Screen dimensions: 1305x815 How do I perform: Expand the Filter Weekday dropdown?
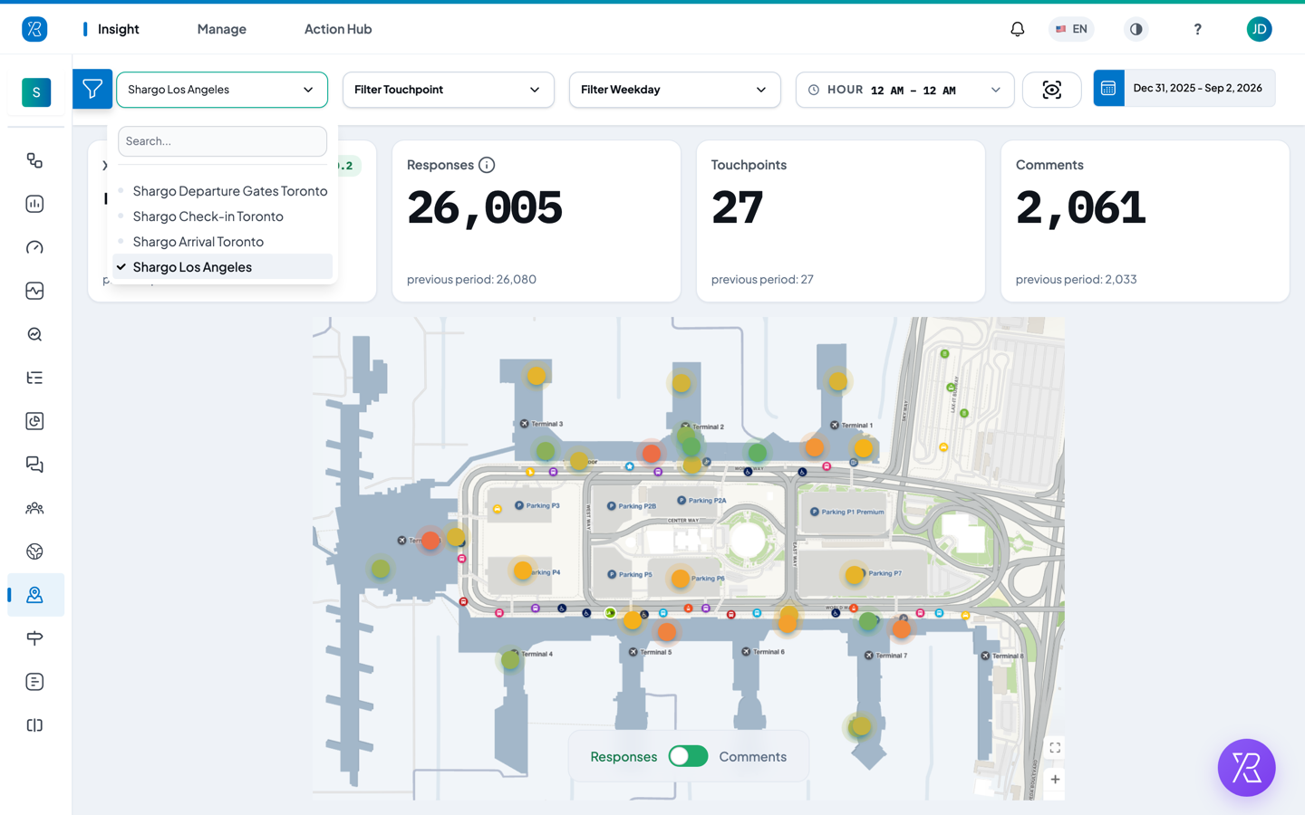tap(675, 90)
